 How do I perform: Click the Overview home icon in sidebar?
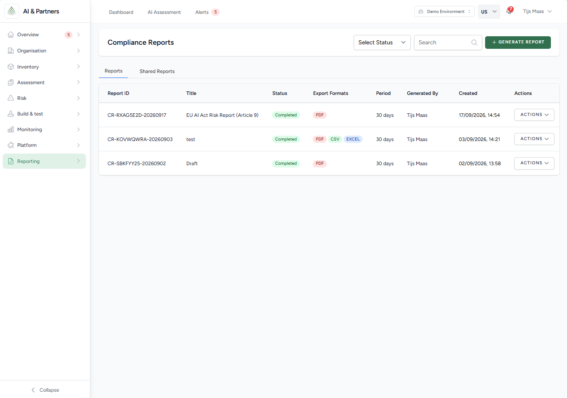point(11,34)
